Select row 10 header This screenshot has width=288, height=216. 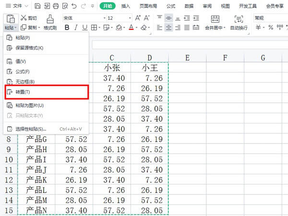pyautogui.click(x=9, y=159)
